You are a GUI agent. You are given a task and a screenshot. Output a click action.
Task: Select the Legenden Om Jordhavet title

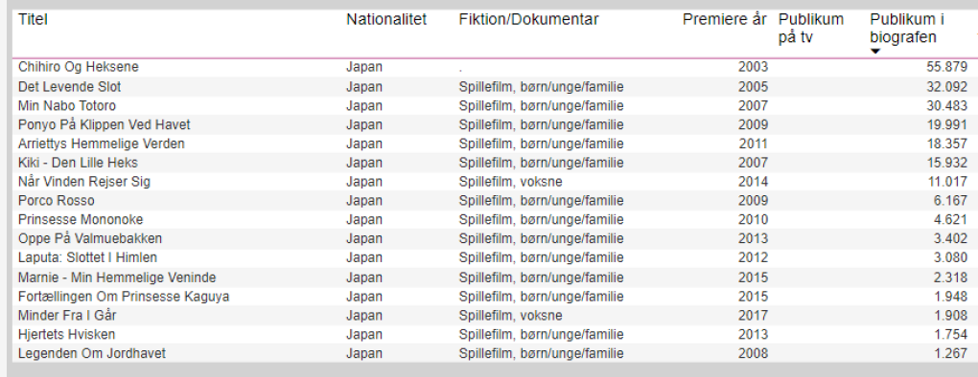click(x=92, y=353)
